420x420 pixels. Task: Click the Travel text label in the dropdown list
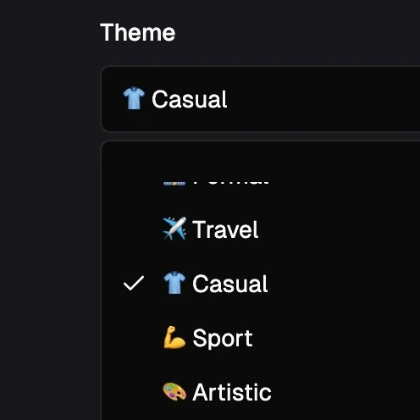[x=225, y=229]
